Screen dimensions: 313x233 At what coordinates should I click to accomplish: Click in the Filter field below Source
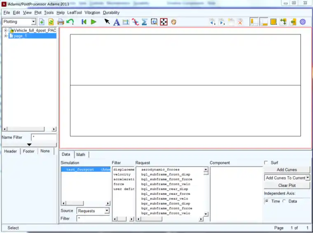[93, 219]
